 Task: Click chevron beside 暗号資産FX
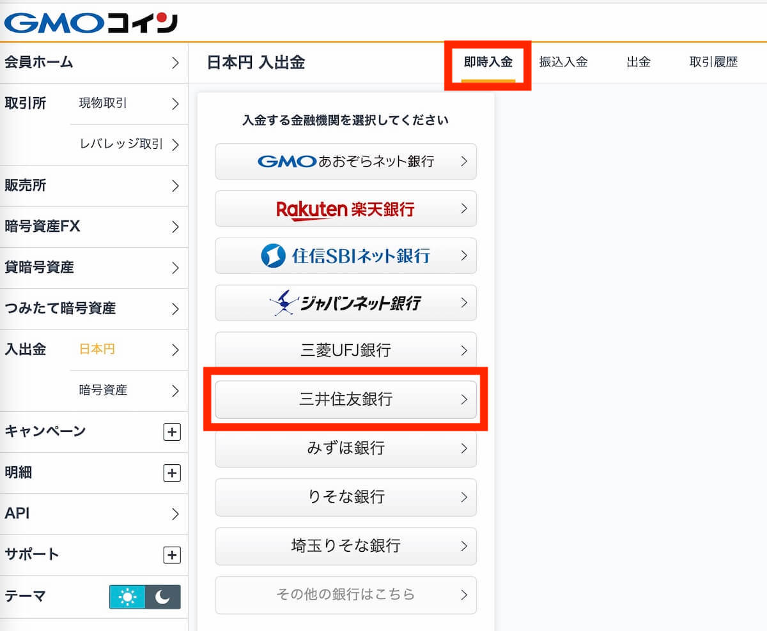pos(175,227)
